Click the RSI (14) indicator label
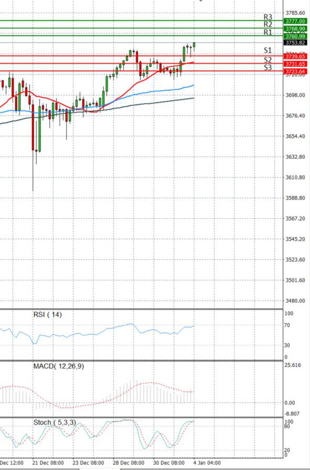310x470 pixels. [48, 314]
